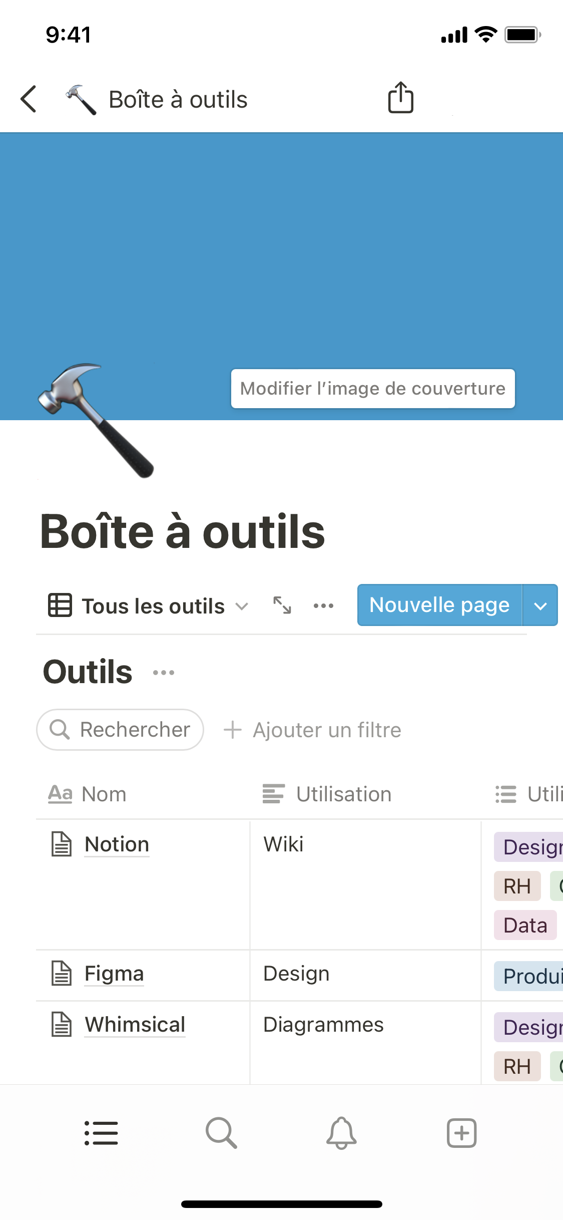This screenshot has width=563, height=1220.
Task: Focus the Rechercher search field
Action: click(x=120, y=730)
